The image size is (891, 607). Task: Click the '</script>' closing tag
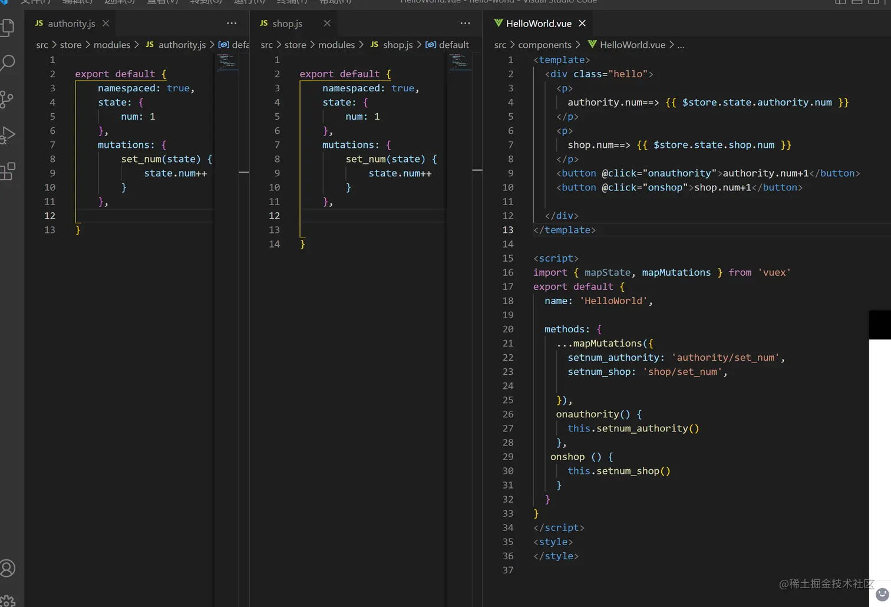pyautogui.click(x=559, y=527)
